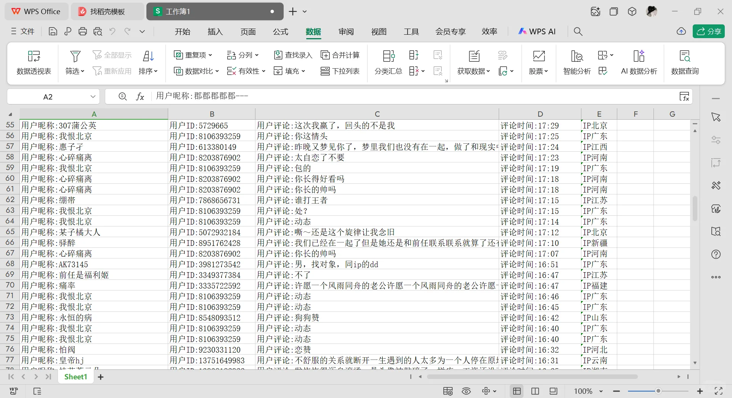This screenshot has height=398, width=732.
Task: Open the 数据查询 data query tool
Action: (x=685, y=63)
